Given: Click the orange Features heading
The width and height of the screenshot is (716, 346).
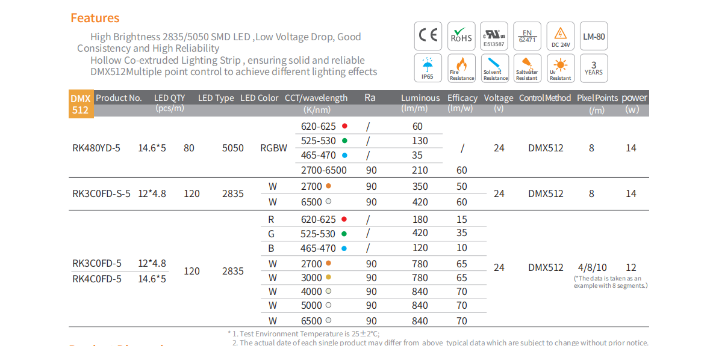Looking at the screenshot, I should click(95, 18).
